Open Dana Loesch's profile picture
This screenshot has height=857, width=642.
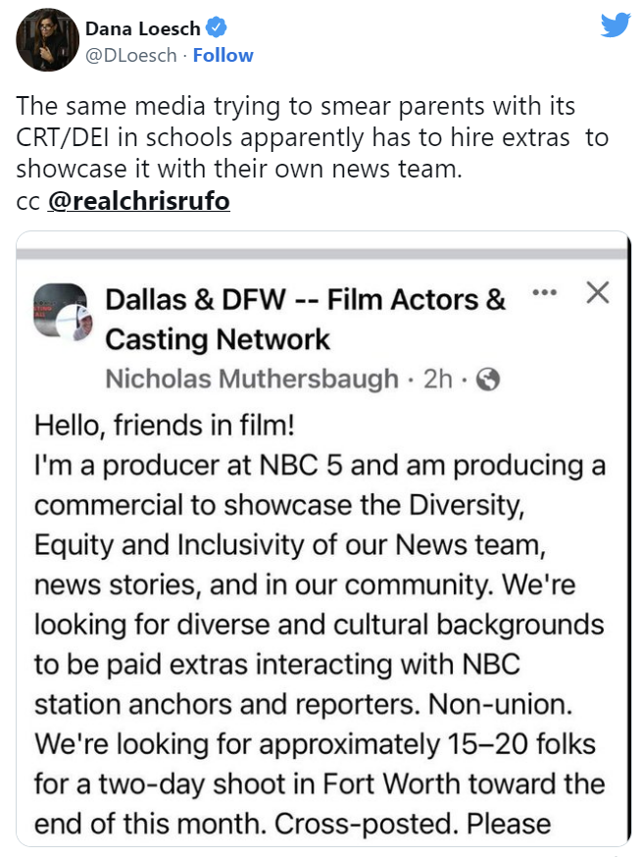47,40
